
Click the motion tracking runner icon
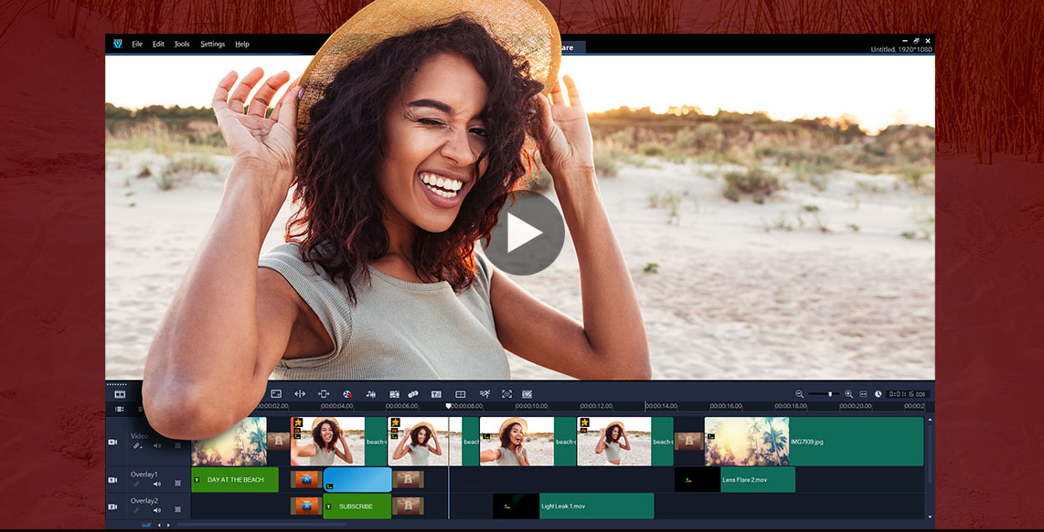click(485, 394)
